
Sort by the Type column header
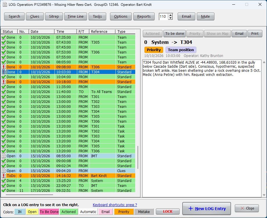125,32
